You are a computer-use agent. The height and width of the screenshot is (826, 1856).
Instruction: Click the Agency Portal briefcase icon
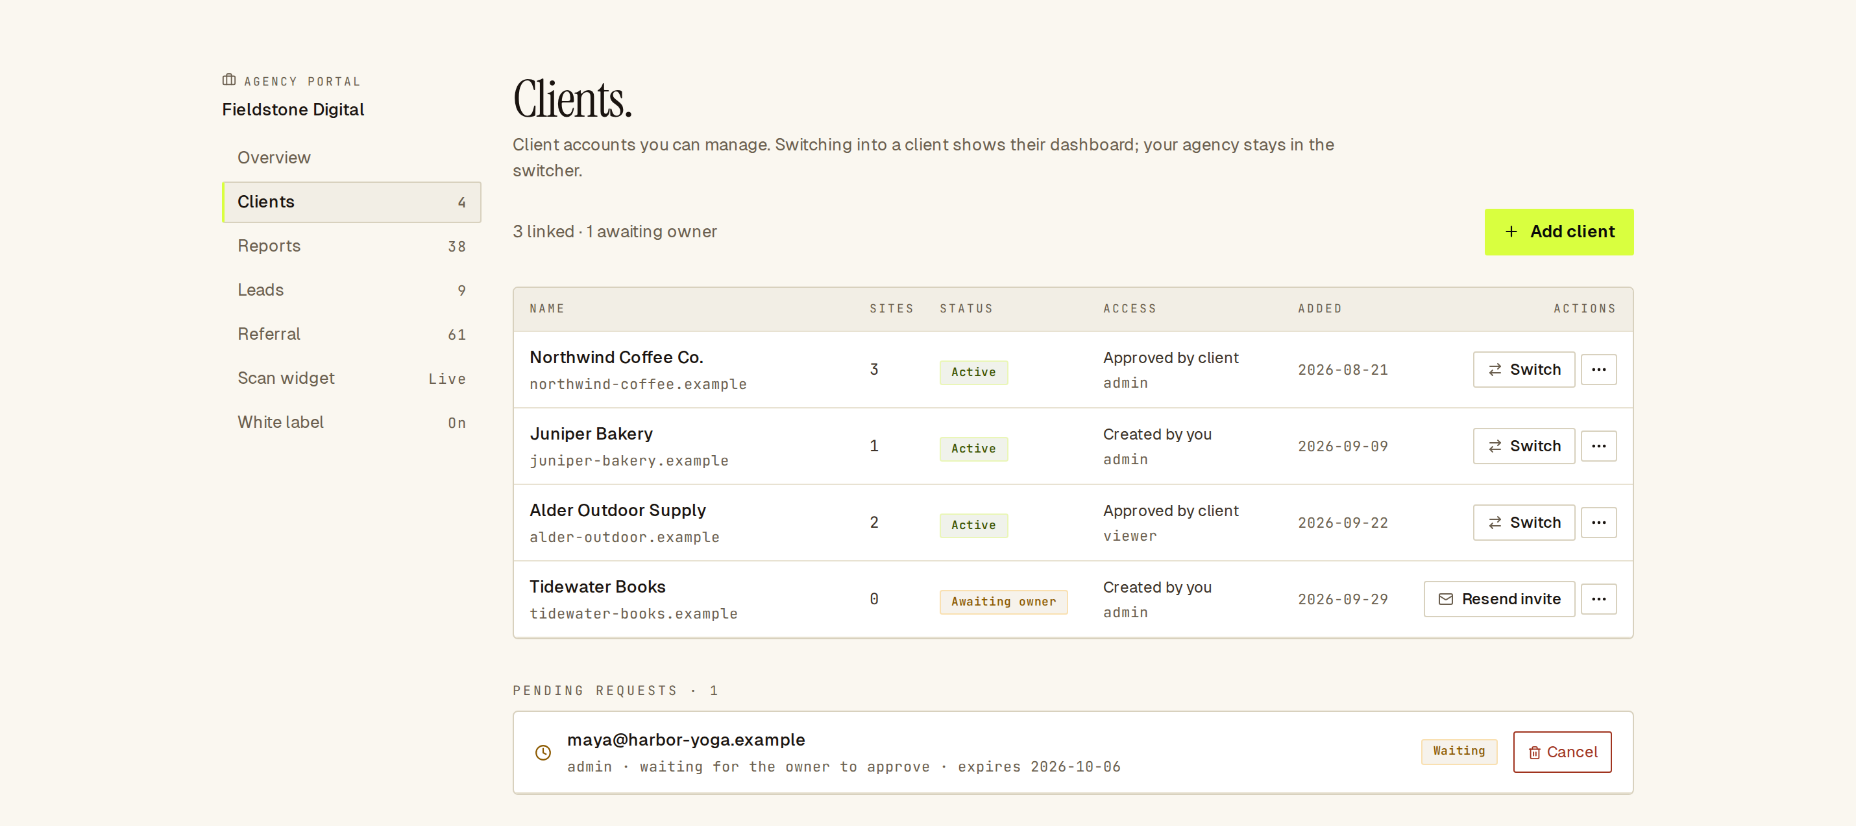229,80
